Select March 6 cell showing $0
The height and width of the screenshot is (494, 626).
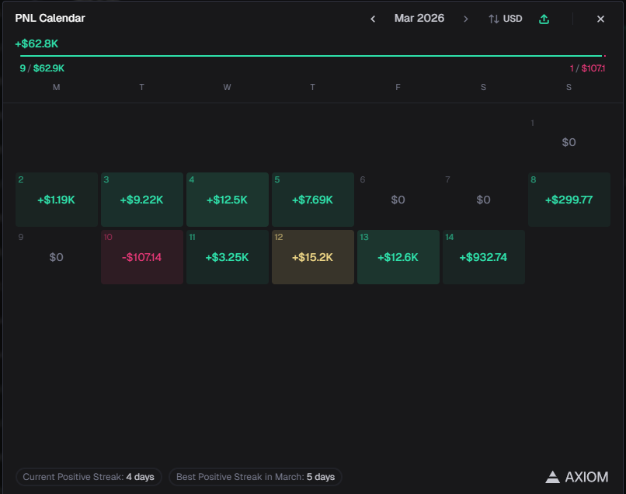pyautogui.click(x=398, y=200)
